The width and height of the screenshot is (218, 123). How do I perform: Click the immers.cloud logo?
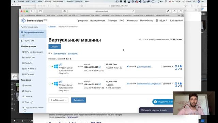(x=34, y=20)
